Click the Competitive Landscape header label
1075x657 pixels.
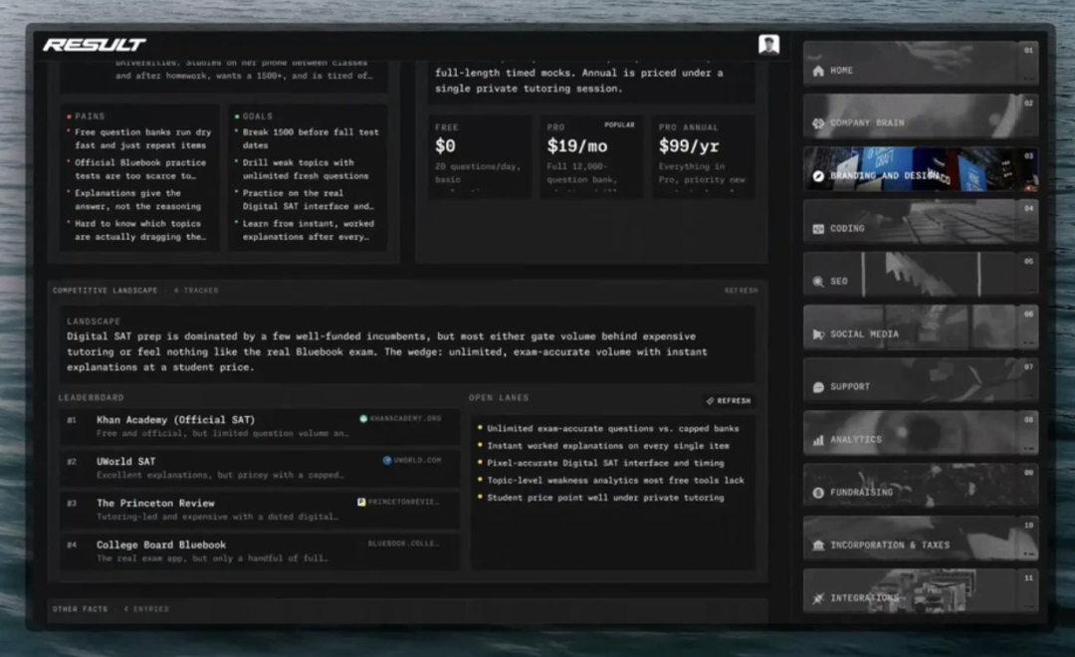(105, 291)
